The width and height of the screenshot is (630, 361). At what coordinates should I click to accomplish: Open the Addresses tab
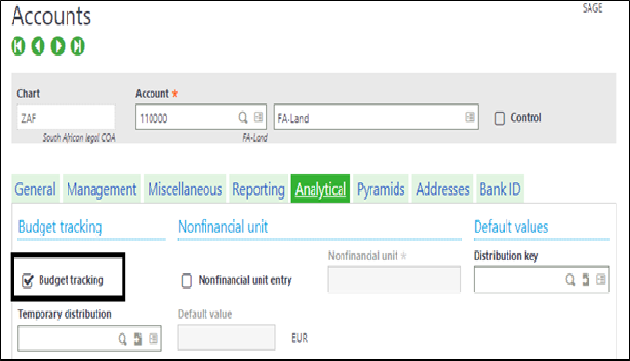point(443,188)
